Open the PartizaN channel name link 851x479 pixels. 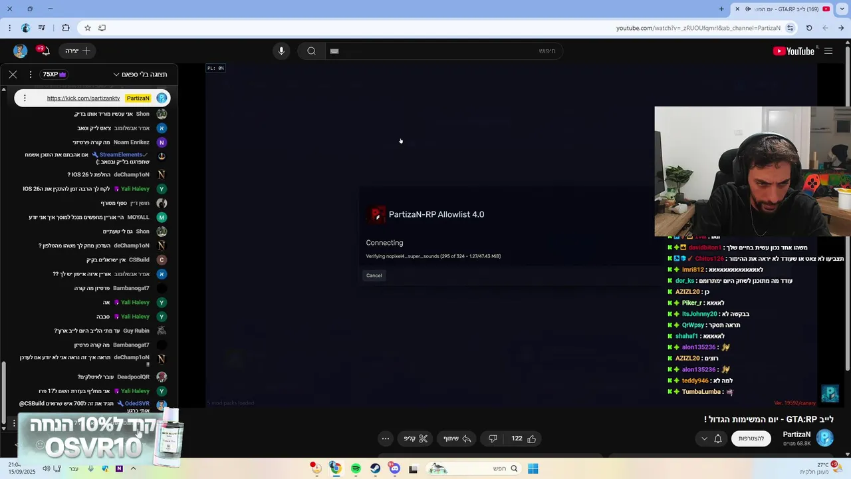796,434
